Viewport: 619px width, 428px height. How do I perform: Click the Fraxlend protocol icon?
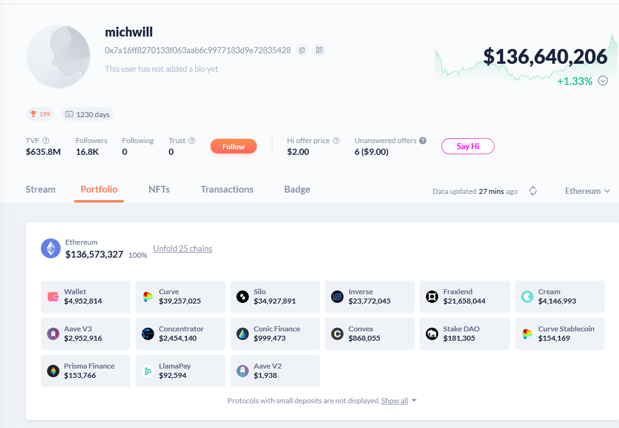[x=431, y=297]
